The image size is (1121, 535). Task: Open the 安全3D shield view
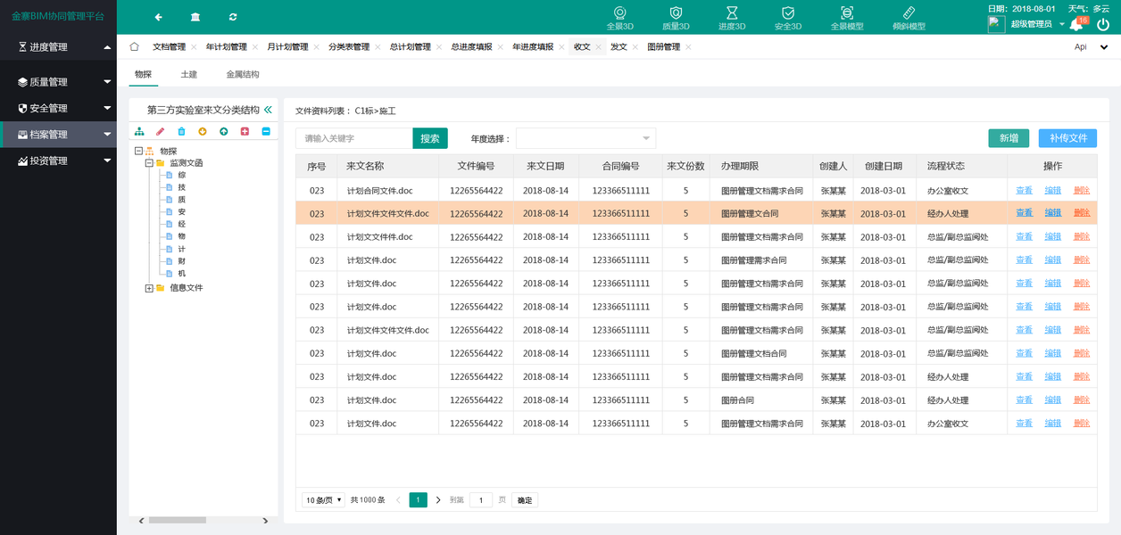tap(788, 18)
